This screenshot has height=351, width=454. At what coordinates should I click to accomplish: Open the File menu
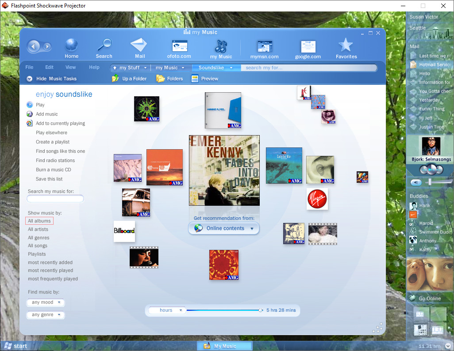tap(29, 67)
